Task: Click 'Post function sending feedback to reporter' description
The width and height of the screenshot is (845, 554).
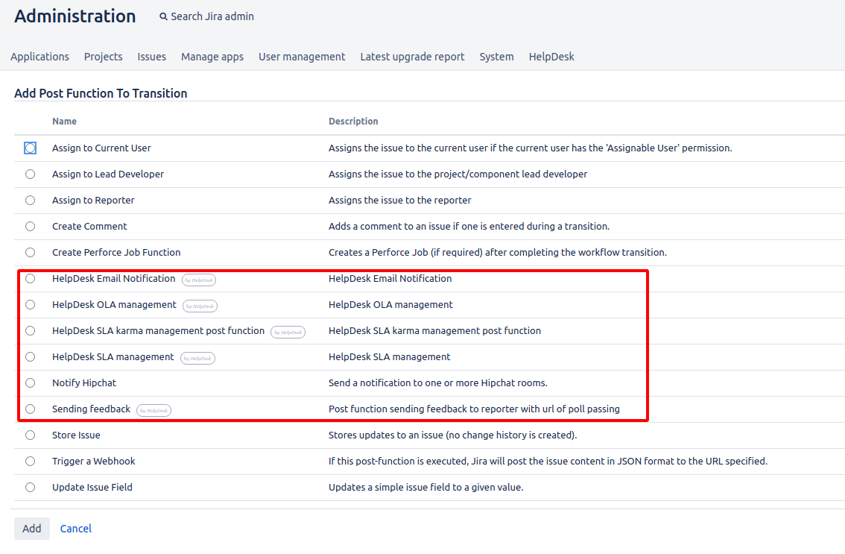Action: 474,409
